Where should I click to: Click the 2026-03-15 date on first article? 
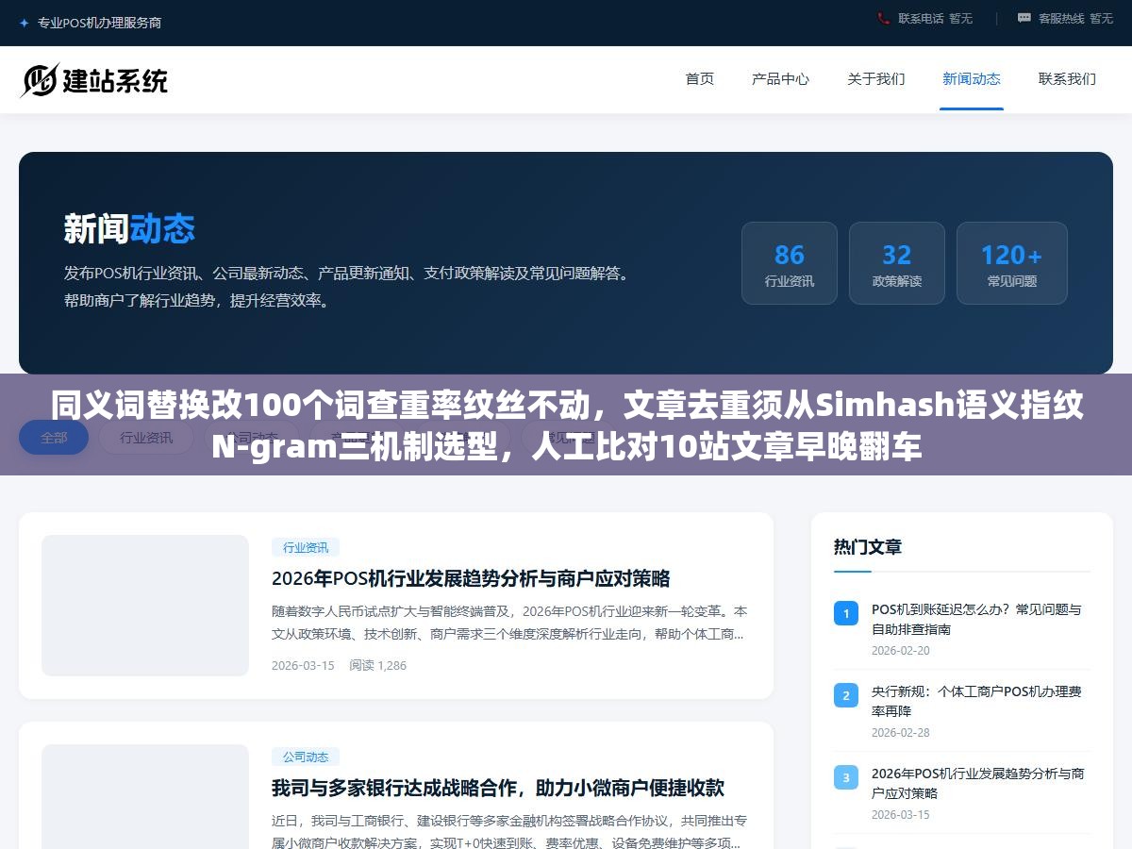point(303,665)
